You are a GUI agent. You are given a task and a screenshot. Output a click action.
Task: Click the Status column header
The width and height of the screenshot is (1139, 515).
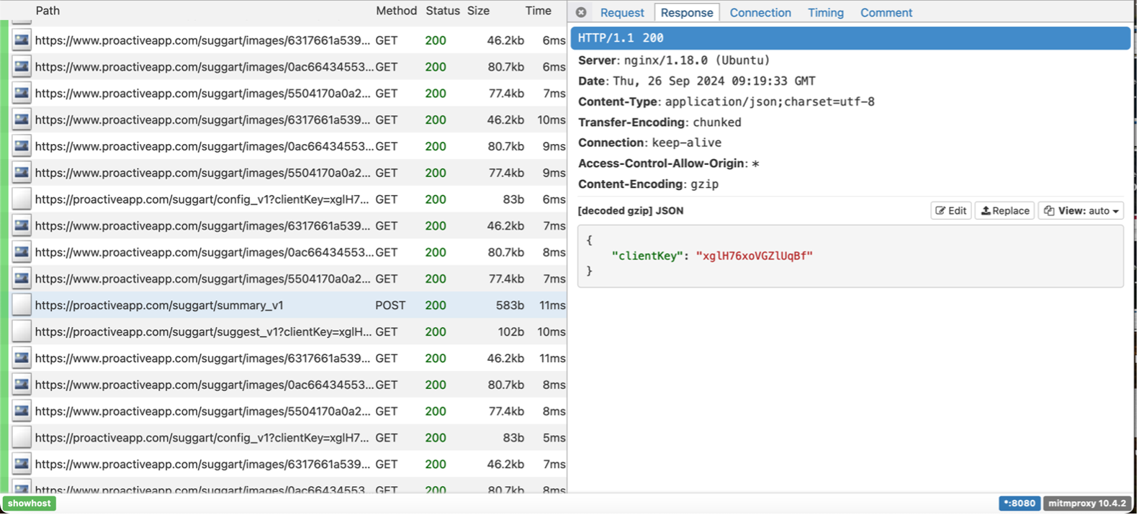[x=442, y=11]
